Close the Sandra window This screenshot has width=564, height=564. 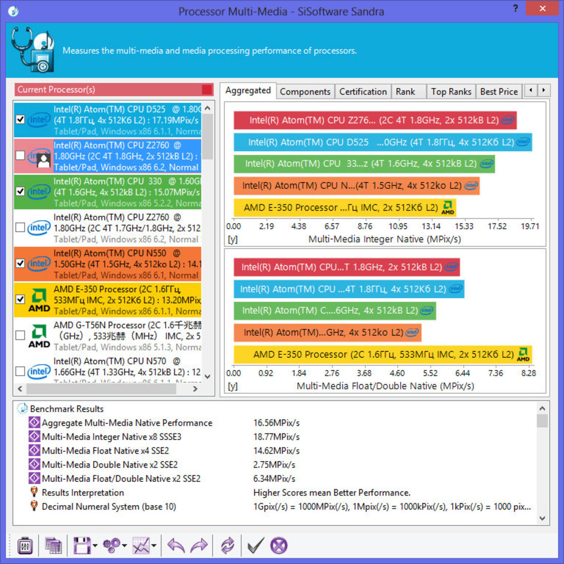[542, 8]
